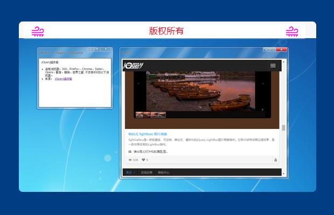Open the hamburger menu in the FireFox window

pyautogui.click(x=273, y=66)
